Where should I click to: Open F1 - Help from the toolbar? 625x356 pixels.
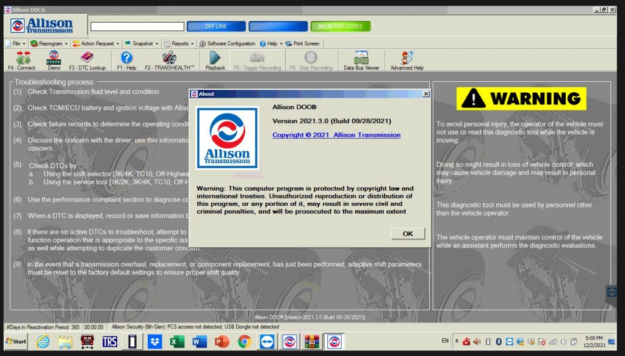point(126,60)
